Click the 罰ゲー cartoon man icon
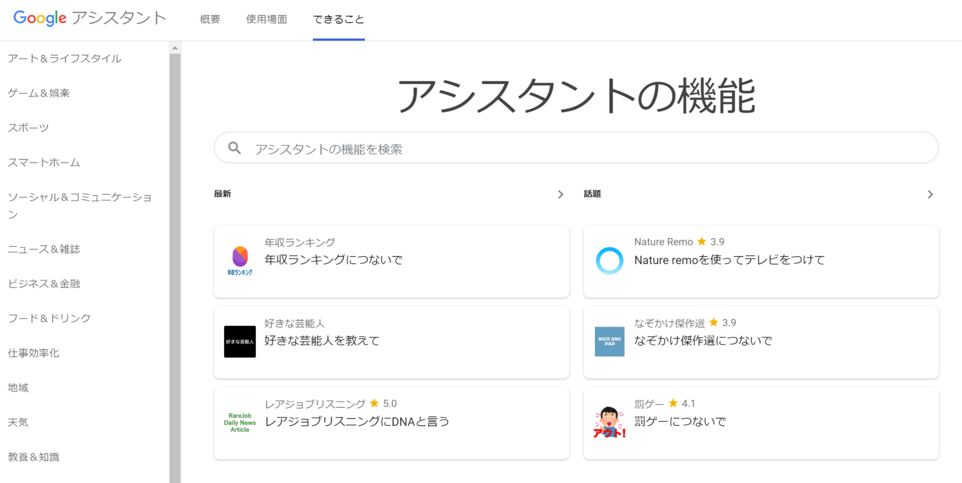 (x=609, y=422)
